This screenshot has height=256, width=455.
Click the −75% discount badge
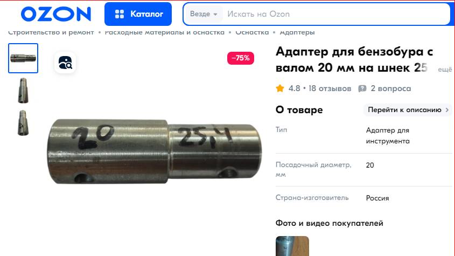click(241, 58)
